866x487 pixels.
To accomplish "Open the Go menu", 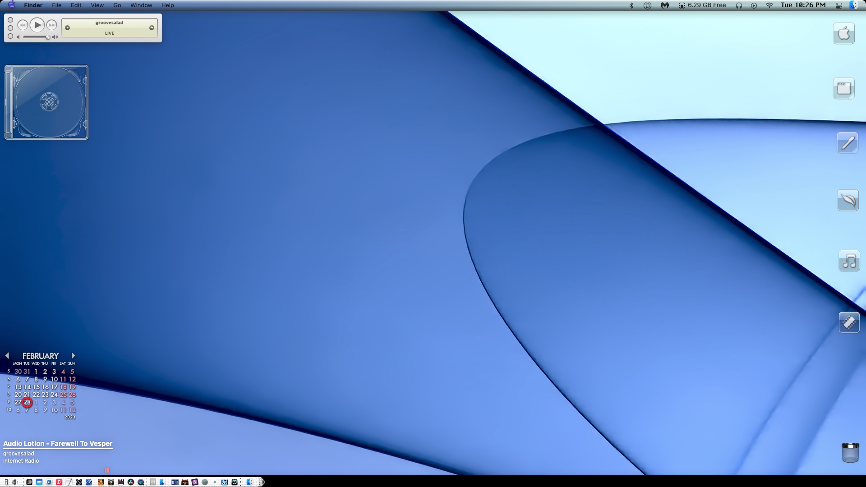I will pyautogui.click(x=117, y=5).
